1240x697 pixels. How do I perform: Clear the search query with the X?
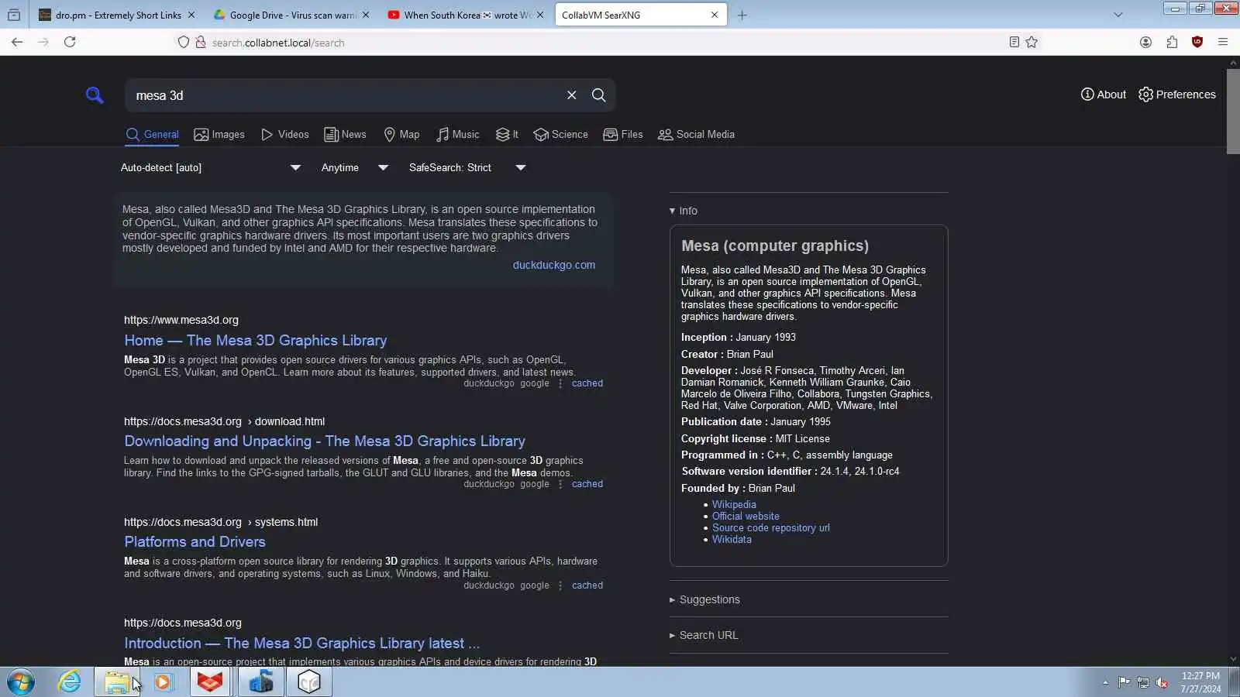pyautogui.click(x=572, y=94)
